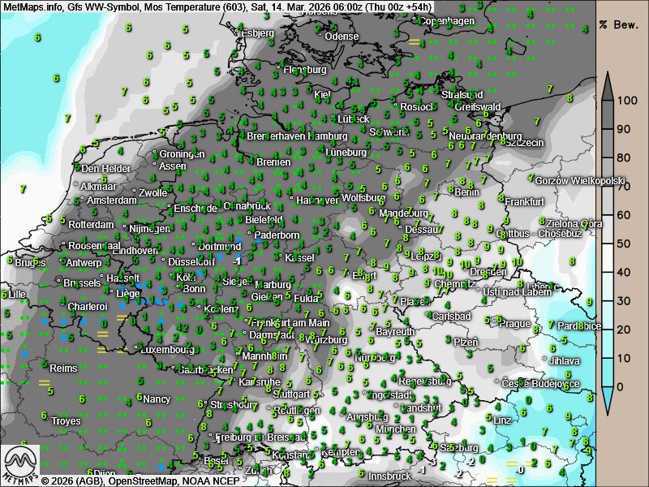The width and height of the screenshot is (649, 487).
Task: Click the city marker dot for Amsterdam
Action: click(83, 200)
